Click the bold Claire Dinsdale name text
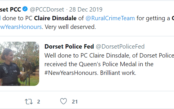The height and width of the screenshot is (109, 174). click(x=55, y=18)
